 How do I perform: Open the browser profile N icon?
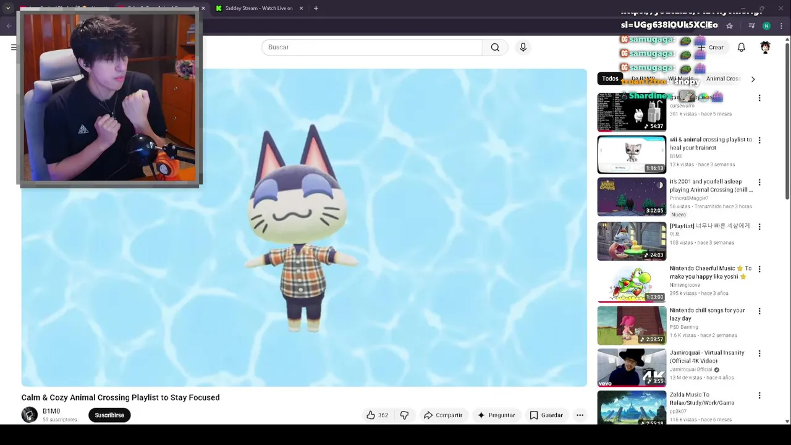[766, 25]
